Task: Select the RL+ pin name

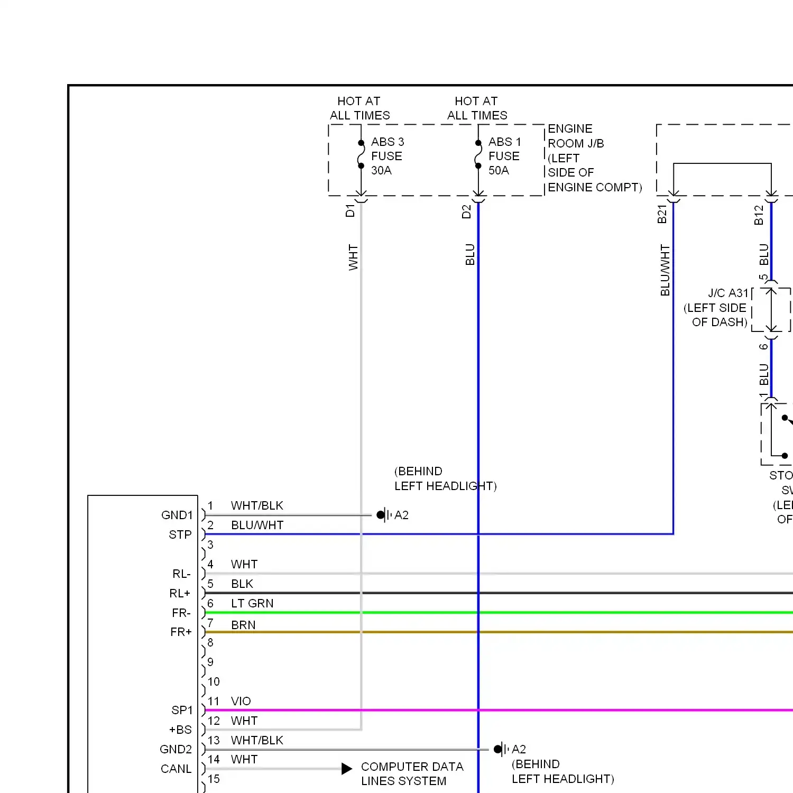Action: (180, 593)
